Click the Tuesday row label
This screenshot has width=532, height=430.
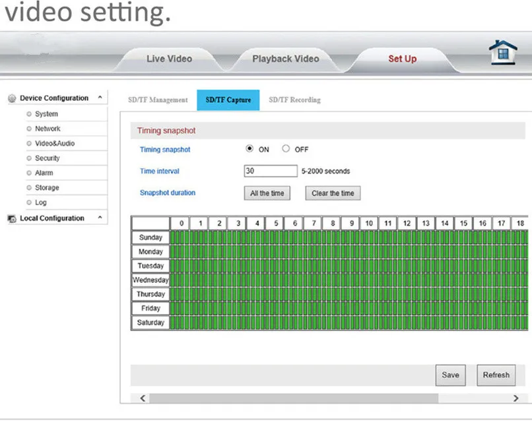click(x=150, y=266)
